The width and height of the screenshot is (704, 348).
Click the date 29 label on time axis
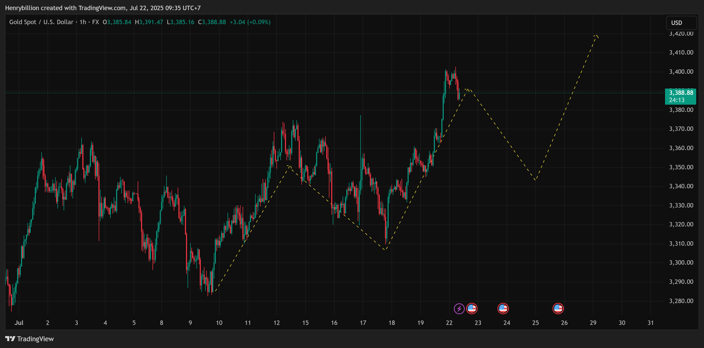point(593,323)
